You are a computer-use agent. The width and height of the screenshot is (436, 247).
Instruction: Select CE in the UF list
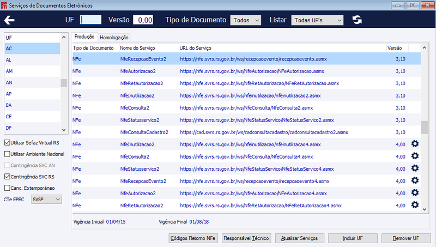click(x=32, y=117)
